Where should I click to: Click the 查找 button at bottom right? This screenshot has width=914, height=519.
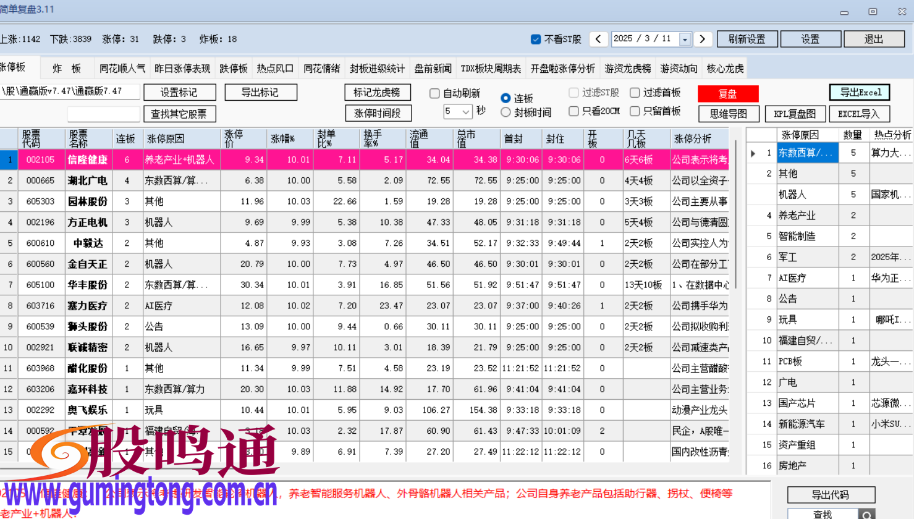pos(823,514)
